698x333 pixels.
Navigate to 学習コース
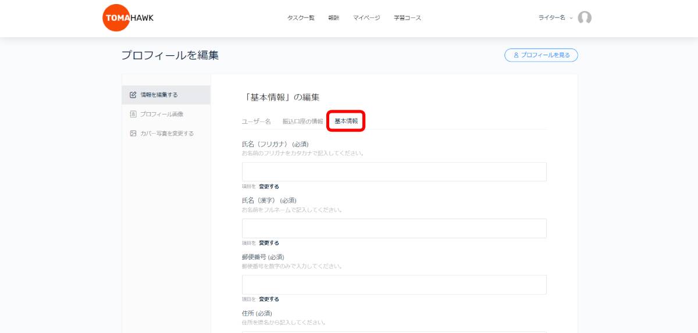pos(407,18)
